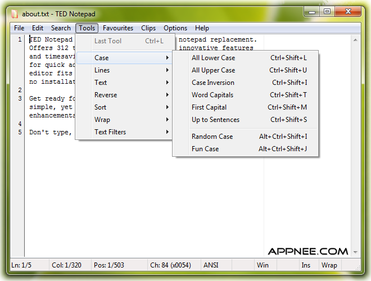Viewport: 371px width, 281px height.
Task: Click line number 1 in the gutter
Action: [x=20, y=39]
